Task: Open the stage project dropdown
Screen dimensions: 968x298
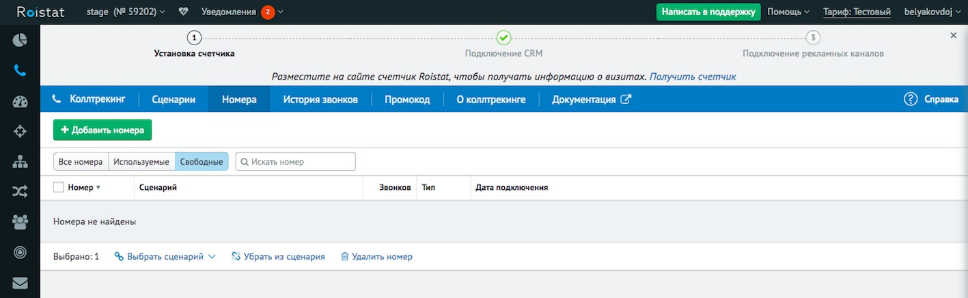Action: tap(126, 12)
